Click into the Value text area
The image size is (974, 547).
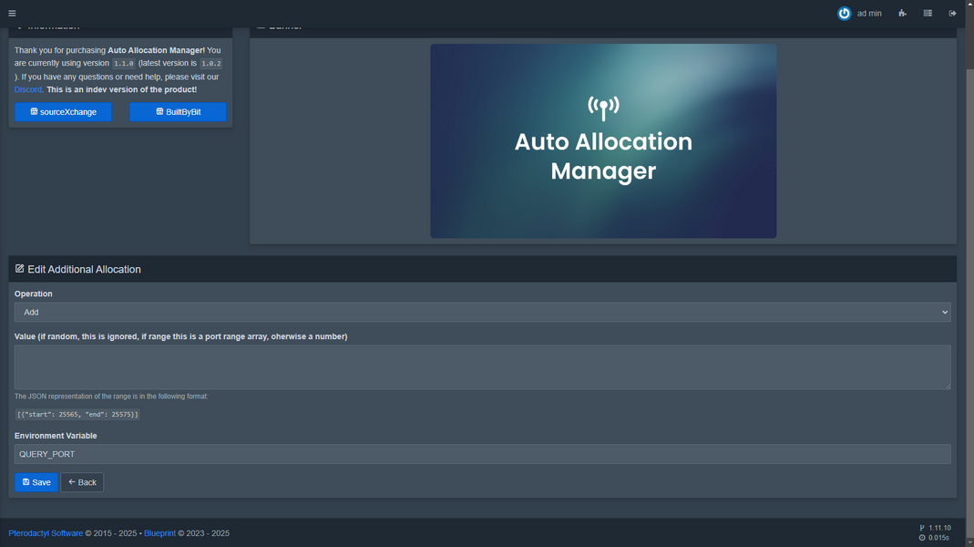482,366
